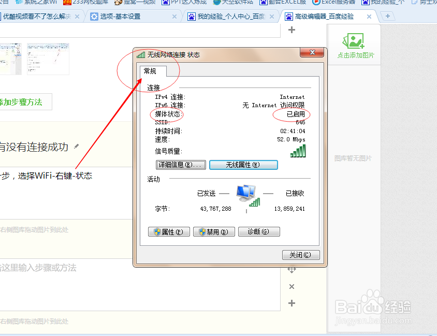Click the add picture icon in the gallery panel
Screen dimensions: 437x336
(354, 40)
